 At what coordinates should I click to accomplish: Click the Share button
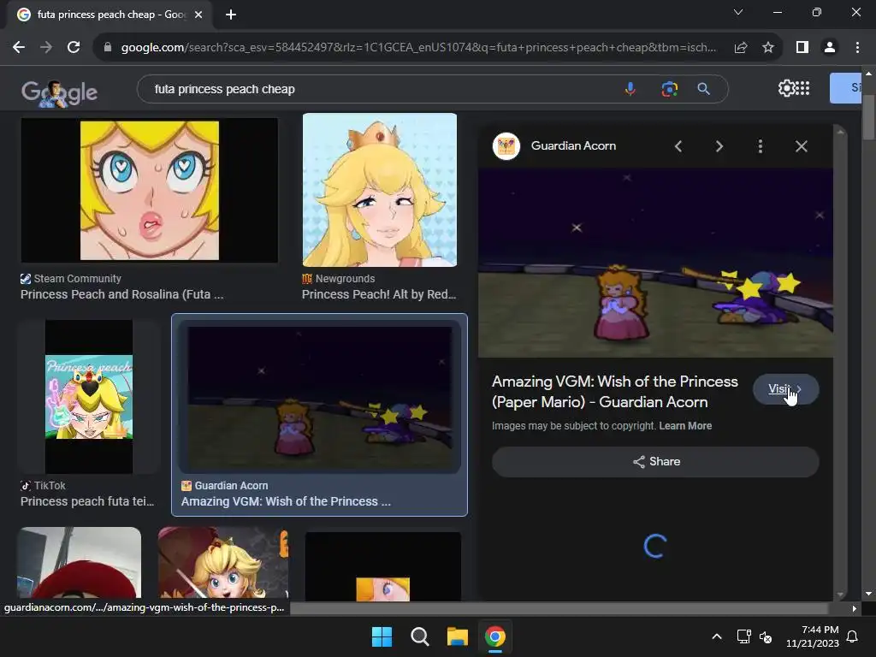click(x=655, y=461)
